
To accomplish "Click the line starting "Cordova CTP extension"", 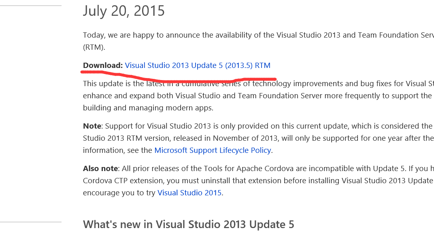I will (x=255, y=181).
